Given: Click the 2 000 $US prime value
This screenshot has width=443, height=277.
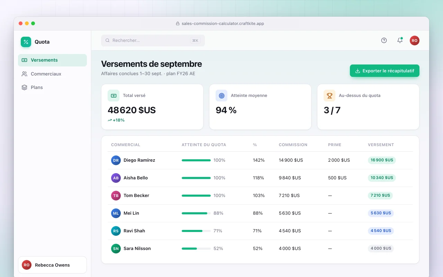Looking at the screenshot, I should [339, 160].
